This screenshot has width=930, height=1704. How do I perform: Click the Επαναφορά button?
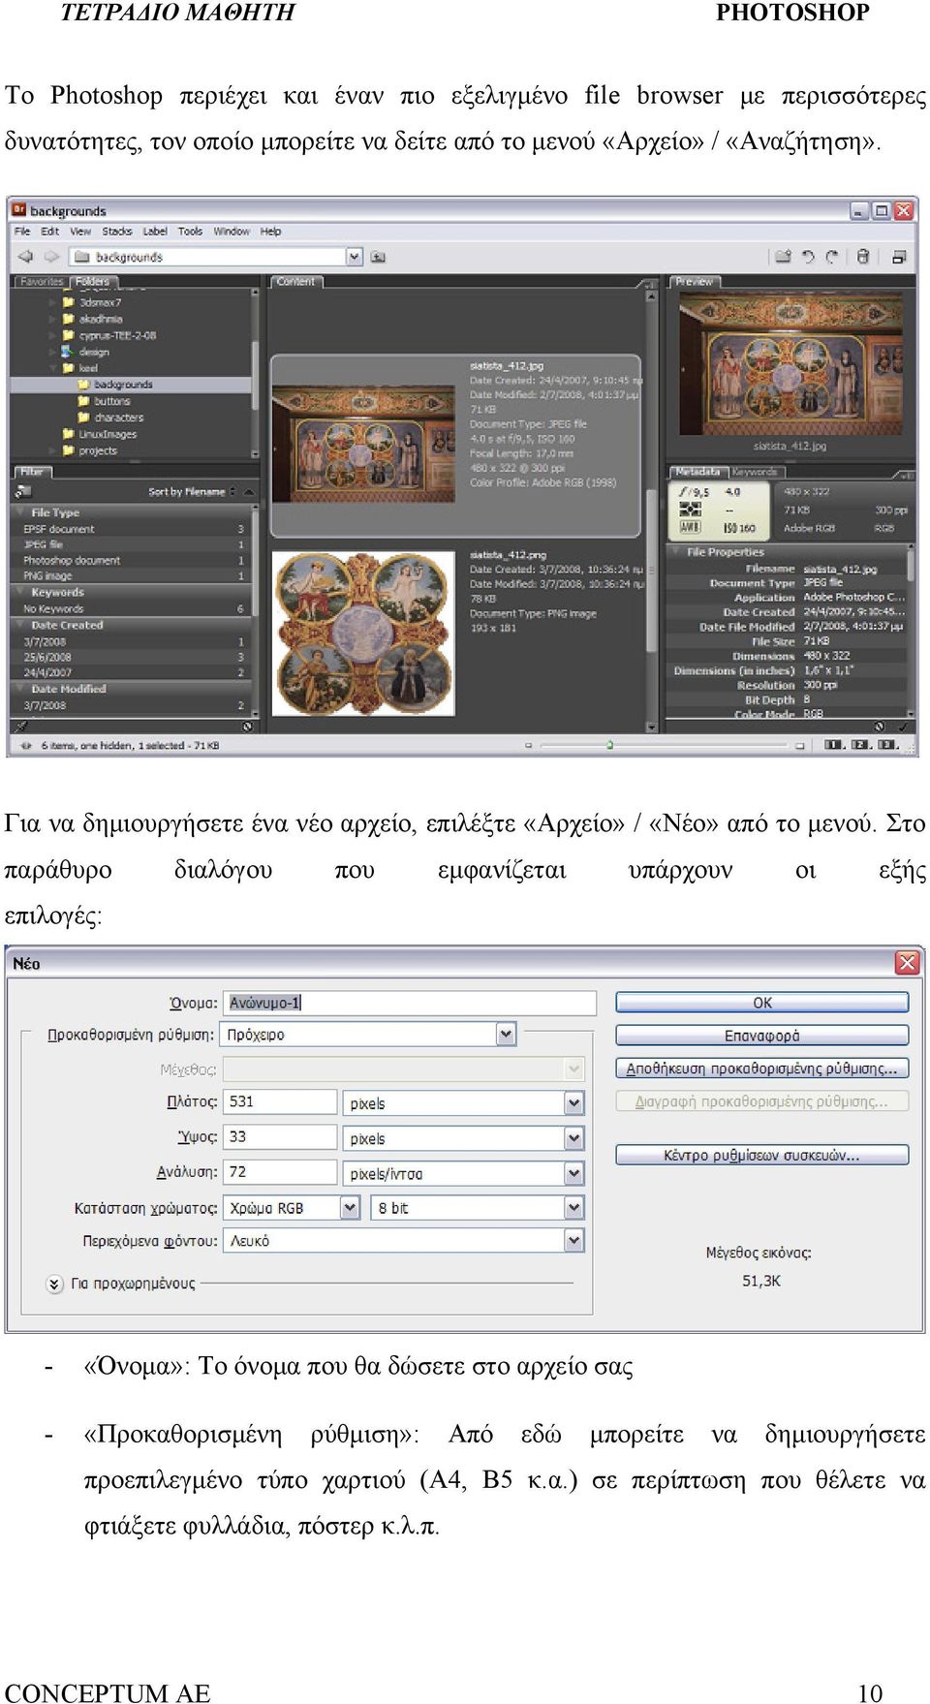coord(762,1036)
